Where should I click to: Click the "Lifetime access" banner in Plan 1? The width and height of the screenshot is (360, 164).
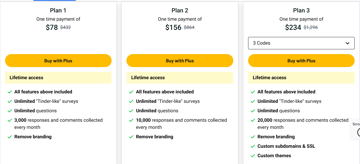58,78
